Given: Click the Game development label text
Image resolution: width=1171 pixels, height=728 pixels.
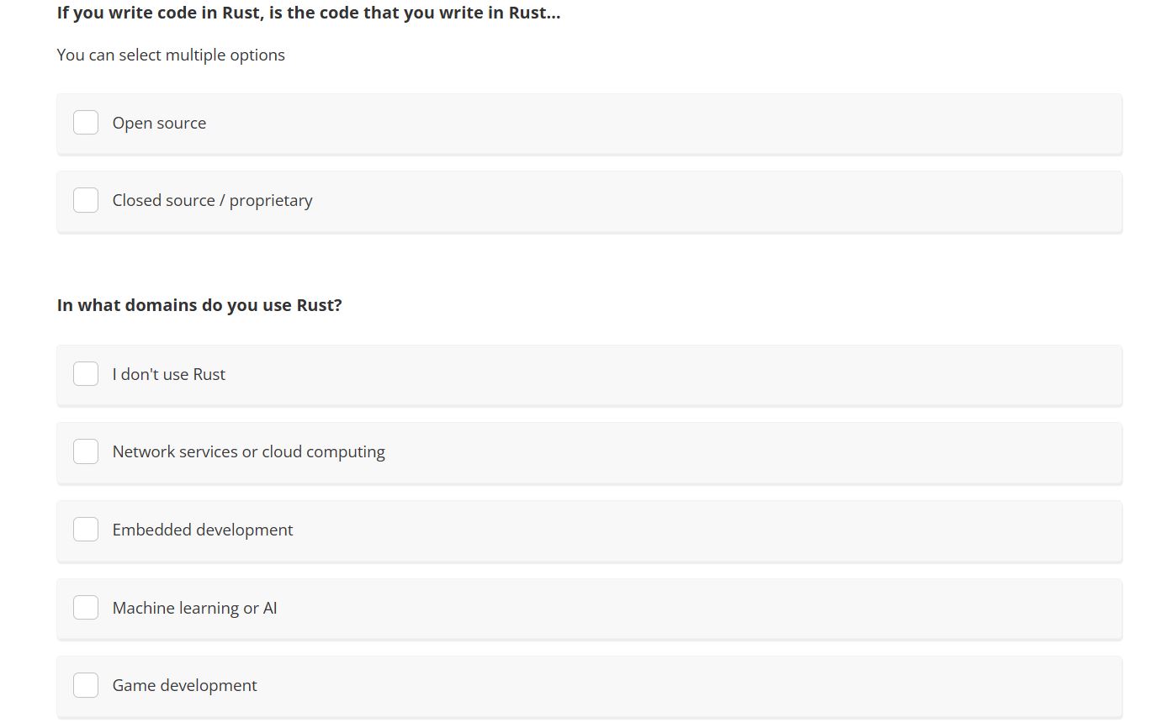Looking at the screenshot, I should click(x=185, y=685).
